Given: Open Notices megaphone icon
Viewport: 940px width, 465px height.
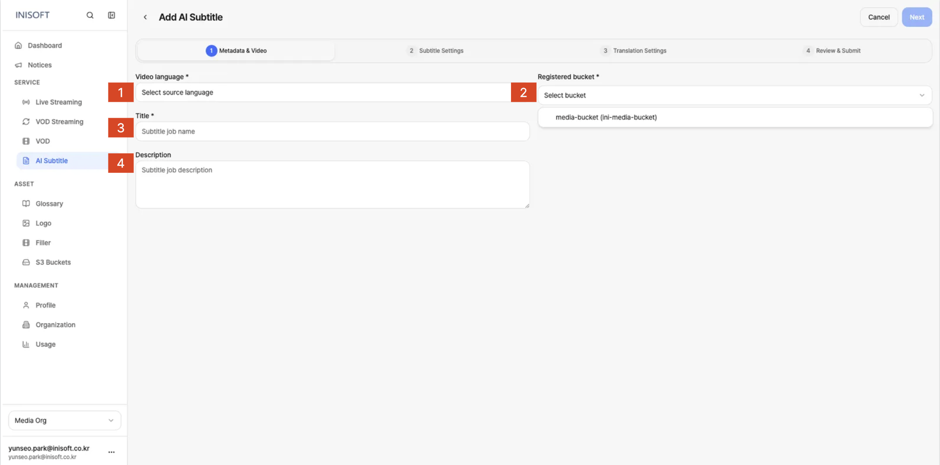Looking at the screenshot, I should pos(18,65).
